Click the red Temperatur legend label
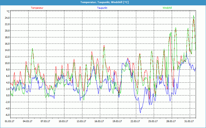This screenshot has height=128, width=206. [x=37, y=8]
